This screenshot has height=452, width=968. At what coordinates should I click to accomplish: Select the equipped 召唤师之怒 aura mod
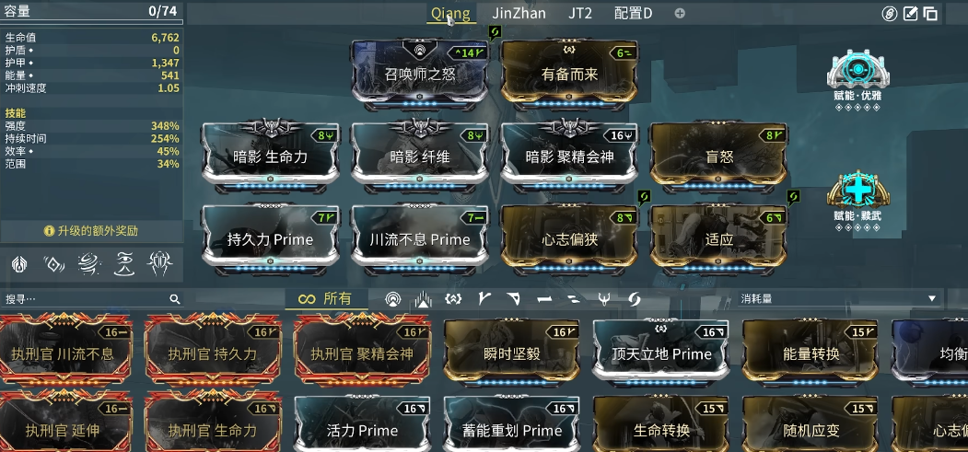420,72
